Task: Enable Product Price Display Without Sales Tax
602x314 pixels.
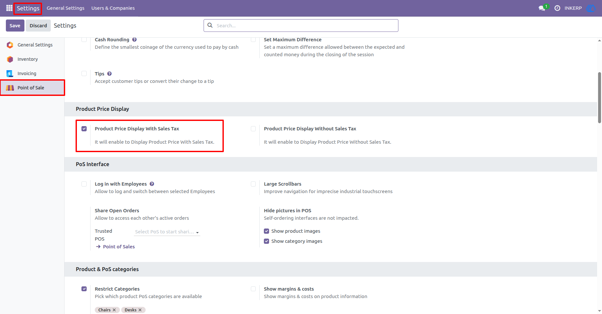Action: pyautogui.click(x=253, y=129)
